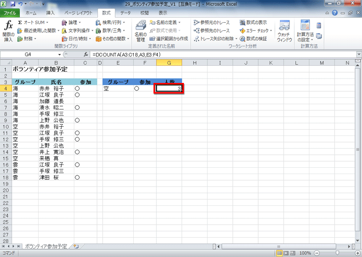The width and height of the screenshot is (362, 257).
Task: Select column G header
Action: [x=169, y=63]
